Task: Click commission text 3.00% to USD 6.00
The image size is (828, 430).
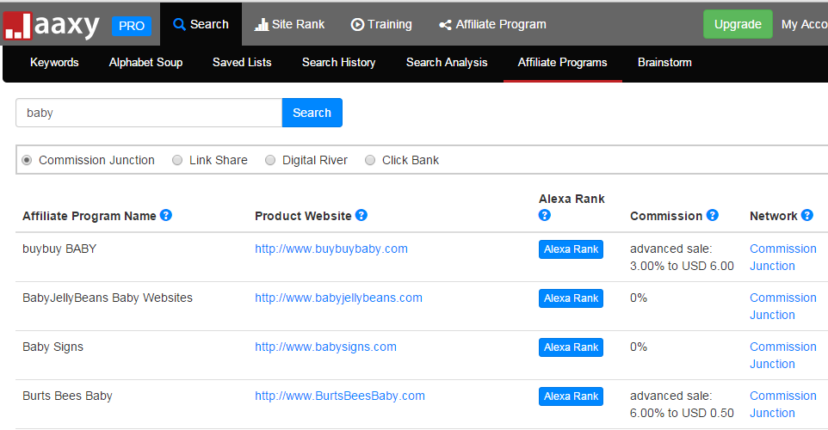Action: tap(682, 266)
